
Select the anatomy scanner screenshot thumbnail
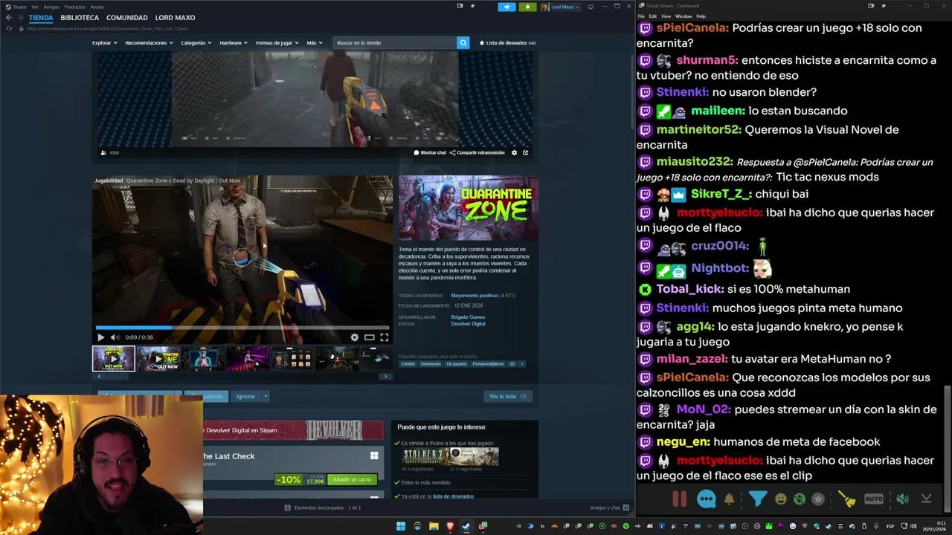coord(202,359)
